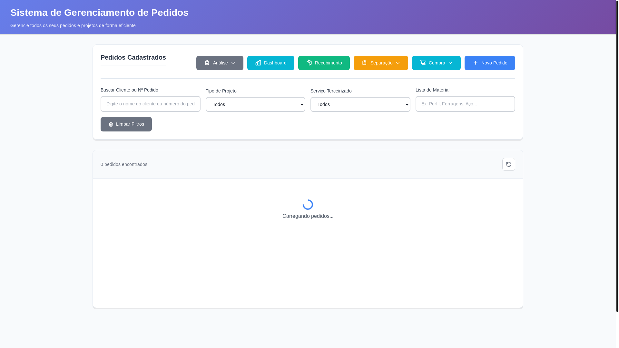Open the Recebimento text label
This screenshot has height=348, width=619.
328,63
